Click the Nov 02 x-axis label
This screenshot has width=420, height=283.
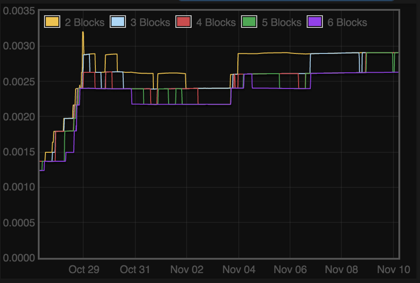click(x=187, y=270)
